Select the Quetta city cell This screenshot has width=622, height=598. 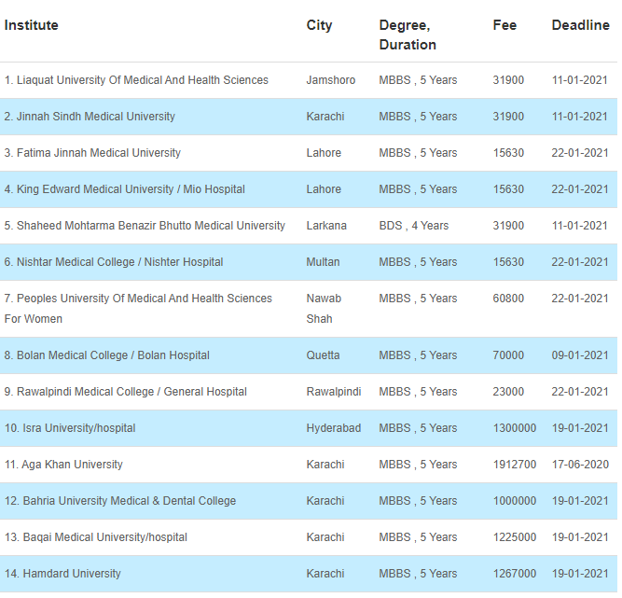click(x=323, y=355)
